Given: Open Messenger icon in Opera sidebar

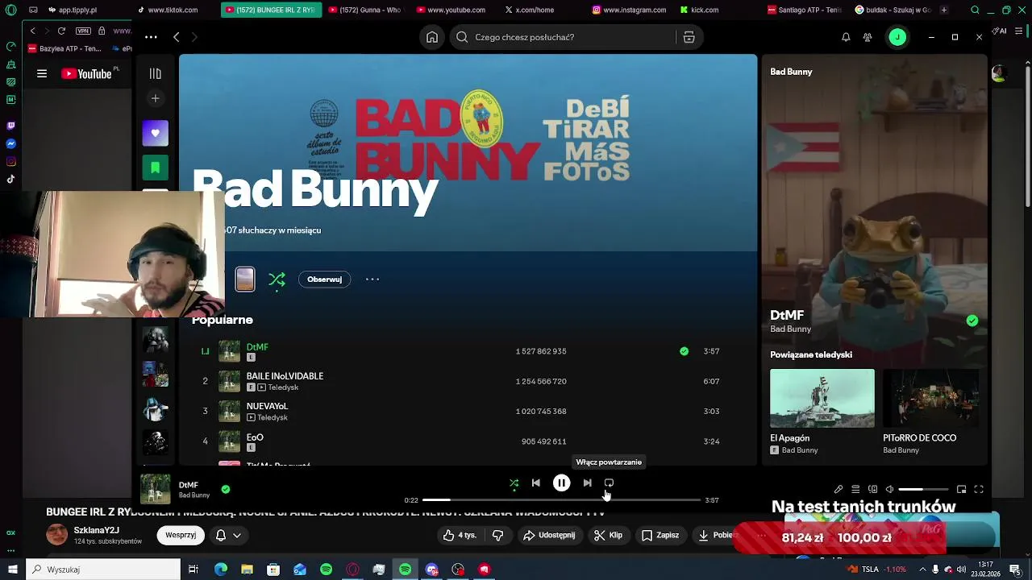Looking at the screenshot, I should point(10,144).
